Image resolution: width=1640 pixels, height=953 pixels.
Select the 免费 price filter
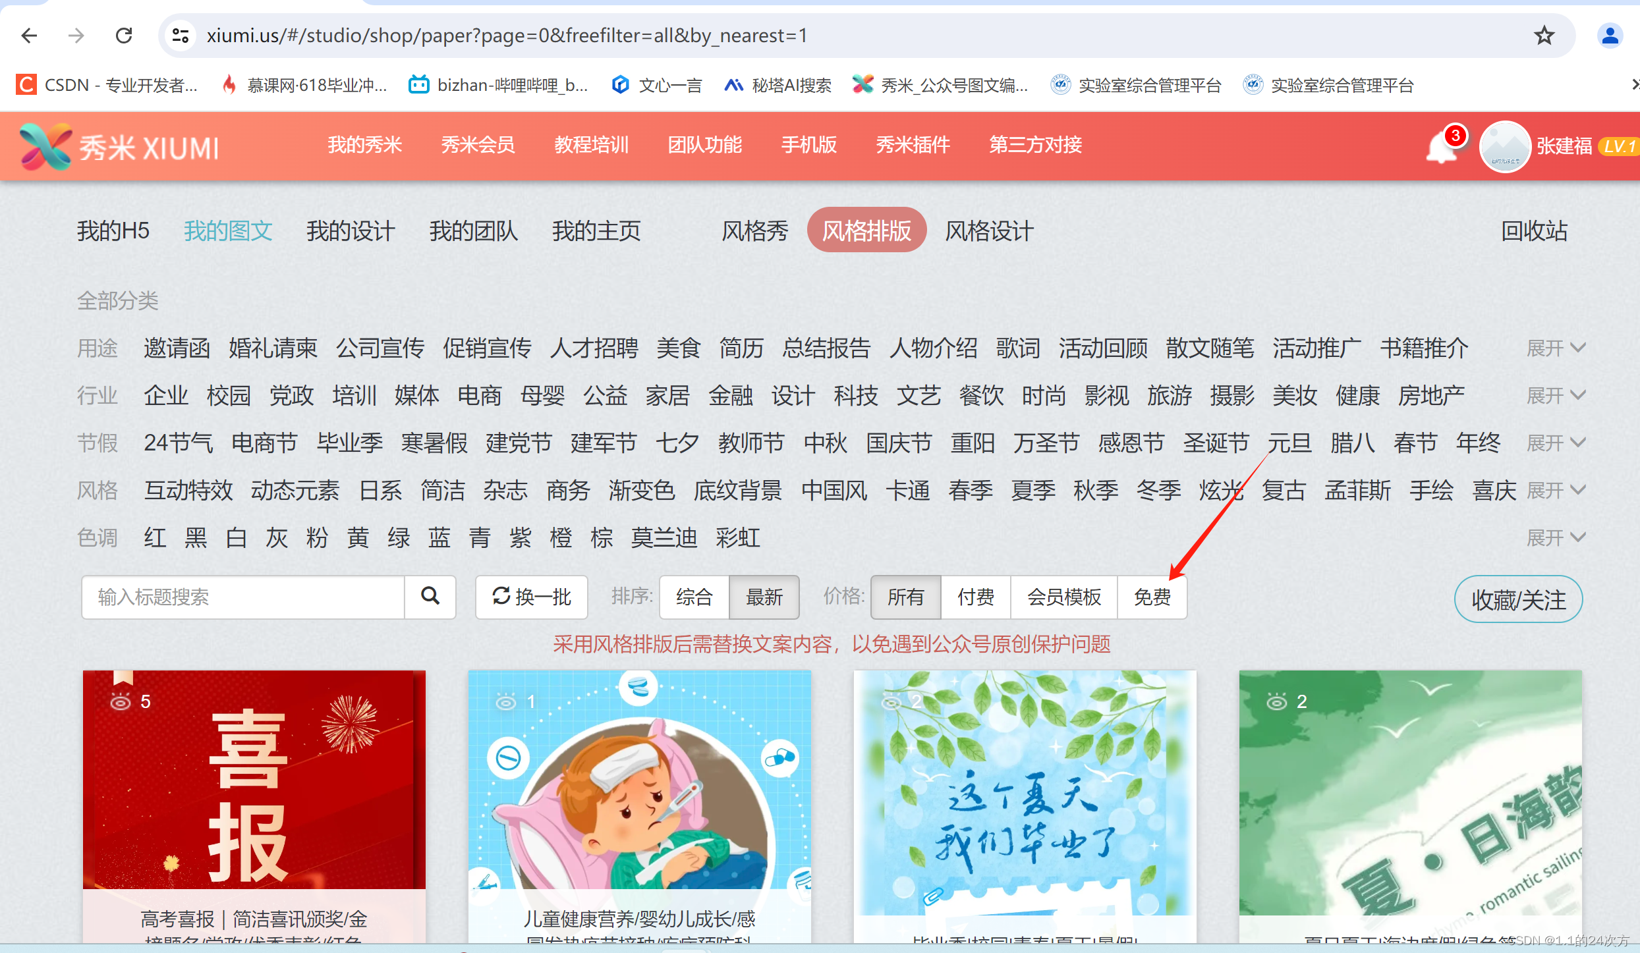pos(1152,597)
